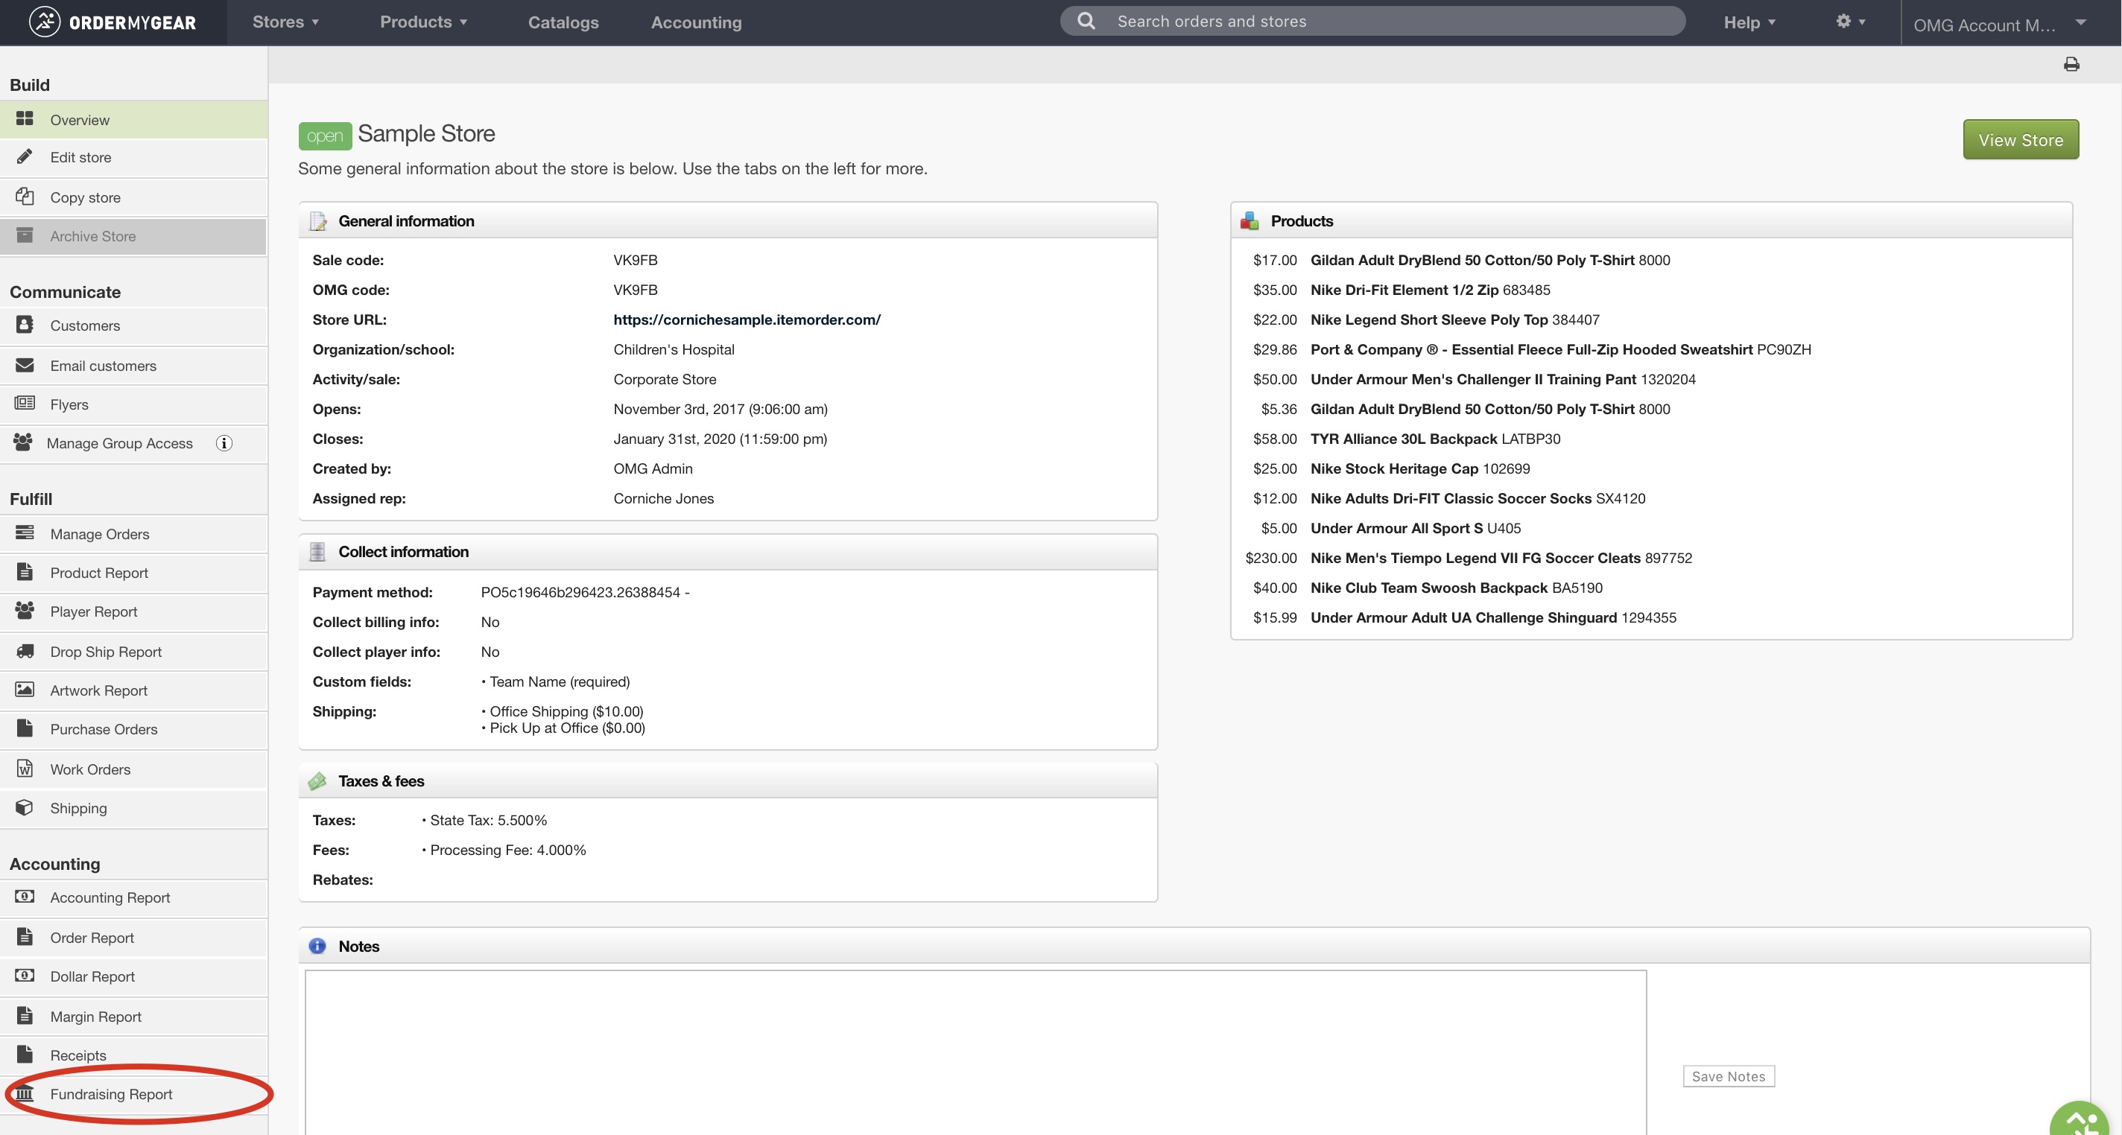Image resolution: width=2122 pixels, height=1135 pixels.
Task: Open the Help dropdown
Action: click(1749, 22)
